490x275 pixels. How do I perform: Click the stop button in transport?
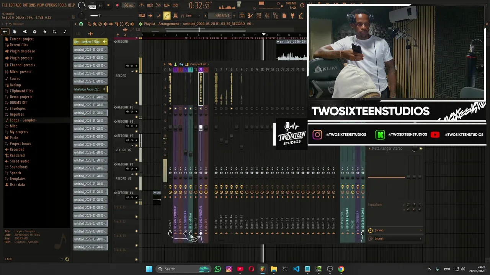click(x=108, y=5)
